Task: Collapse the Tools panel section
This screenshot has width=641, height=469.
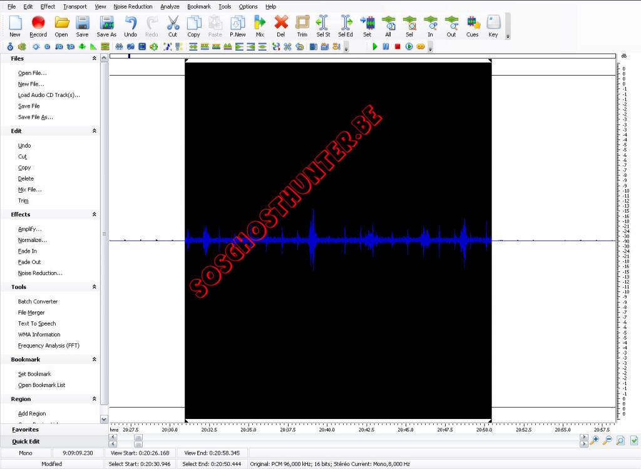Action: pyautogui.click(x=94, y=287)
